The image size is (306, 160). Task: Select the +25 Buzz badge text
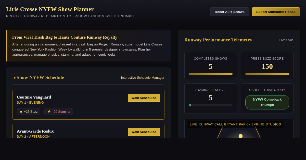[x=31, y=111]
